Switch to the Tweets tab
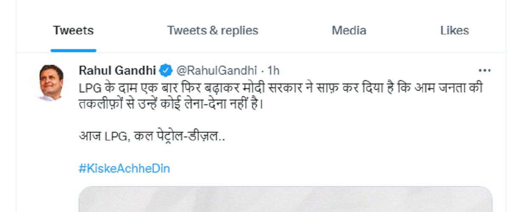 point(73,31)
